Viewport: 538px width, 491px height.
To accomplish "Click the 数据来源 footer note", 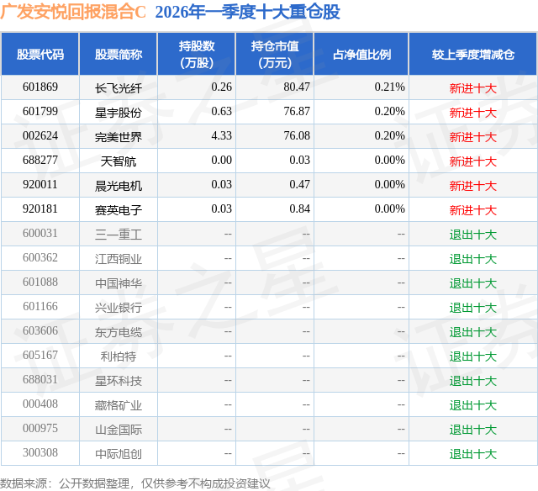I will [135, 483].
